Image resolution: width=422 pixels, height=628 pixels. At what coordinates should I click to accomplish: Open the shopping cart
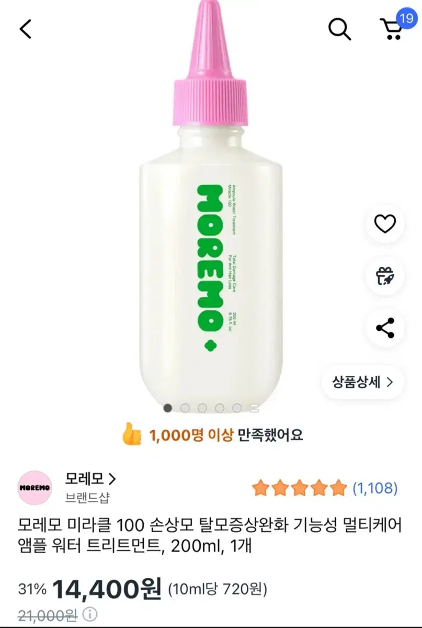pos(391,30)
